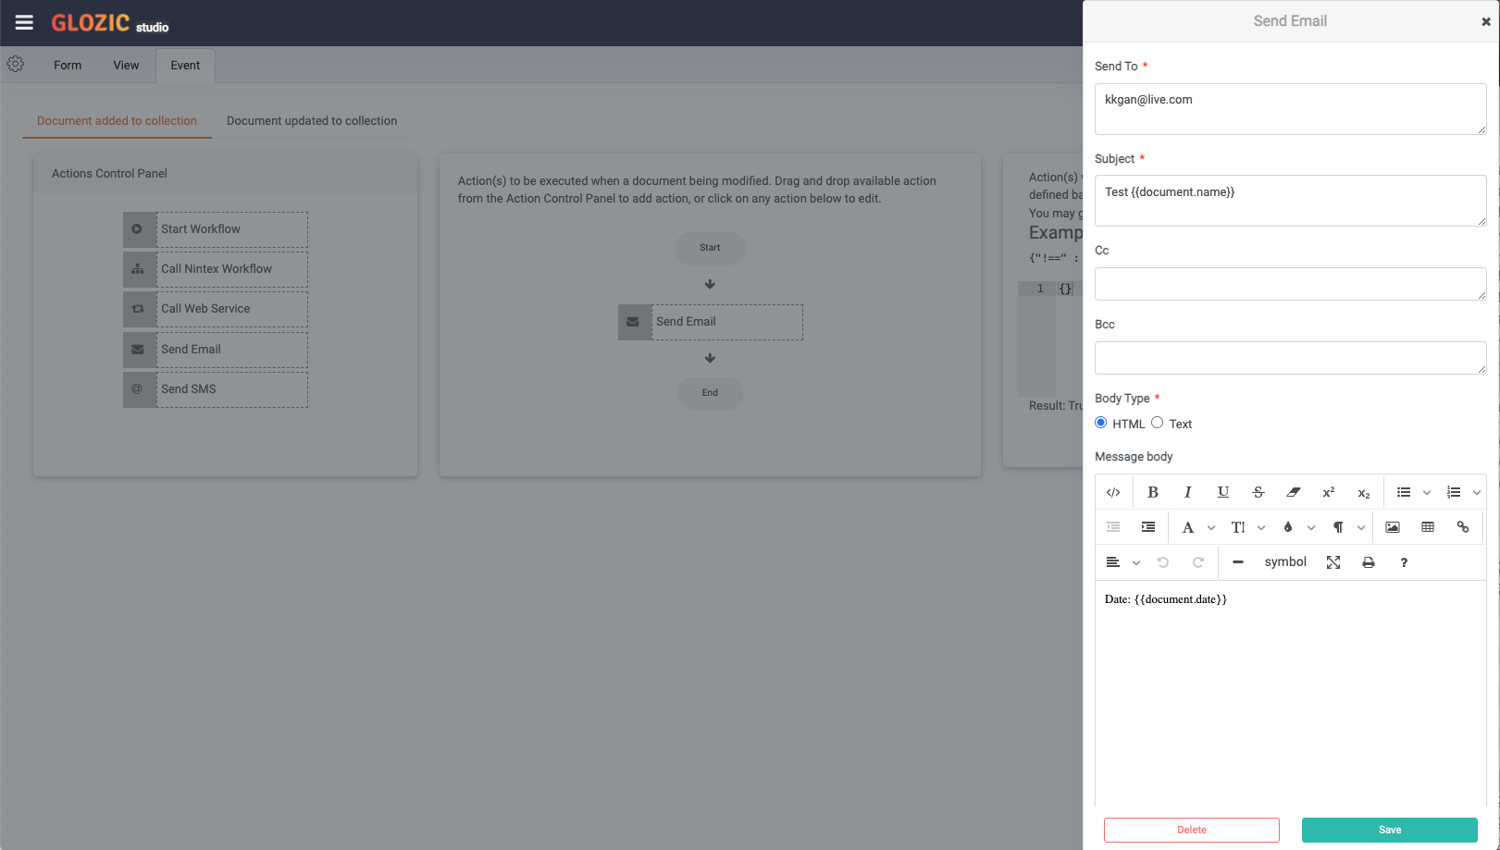
Task: Apply subscript formatting
Action: tap(1364, 492)
